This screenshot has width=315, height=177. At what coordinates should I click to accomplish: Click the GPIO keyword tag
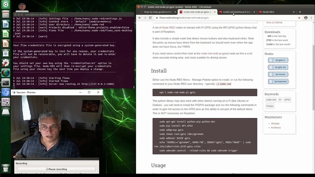coord(287,100)
